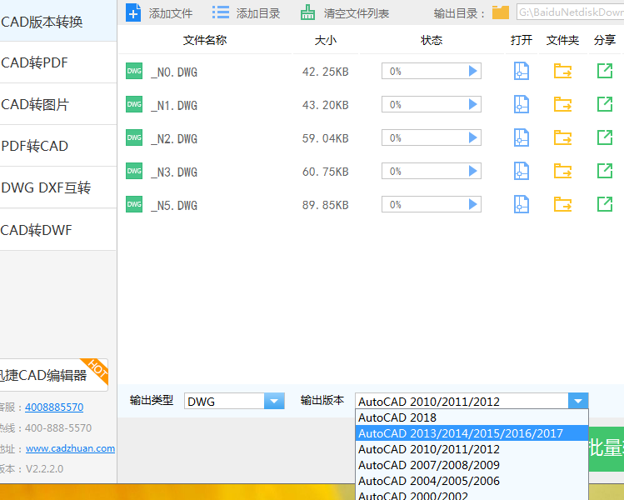
Task: Select the 42.25KB size cell
Action: point(326,72)
